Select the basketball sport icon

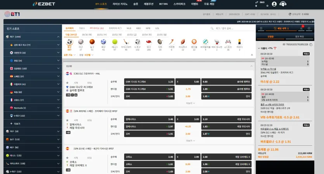pos(92,42)
